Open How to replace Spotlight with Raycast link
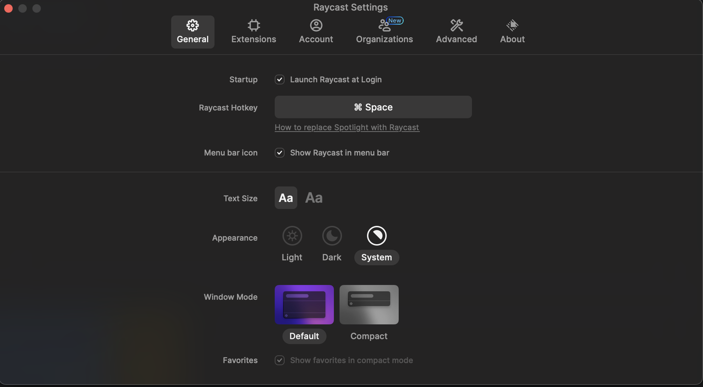The image size is (703, 387). (347, 127)
